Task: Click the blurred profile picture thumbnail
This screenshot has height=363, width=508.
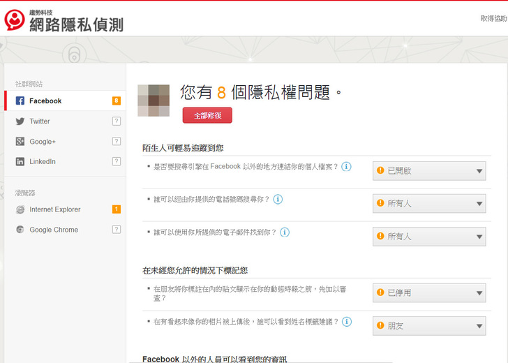Action: point(154,101)
